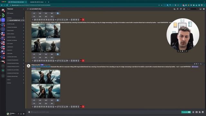Screen dimensions: 206x116
Task: Open the green ring server icon
Action: (x=3, y=15)
